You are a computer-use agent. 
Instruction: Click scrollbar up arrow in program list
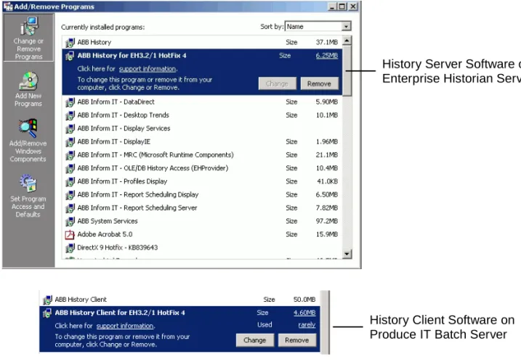click(347, 41)
